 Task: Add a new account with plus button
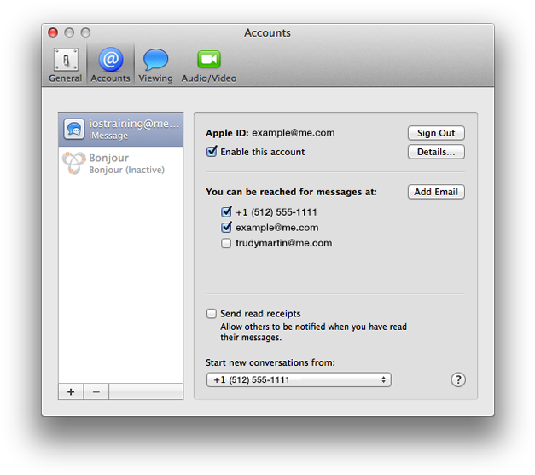71,391
